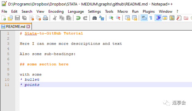Viewport: 192px width, 111px height.
Task: Open the ? help menu
Action: pos(177,12)
